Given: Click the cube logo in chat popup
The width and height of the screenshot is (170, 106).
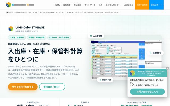Looking at the screenshot, I should [x=132, y=73].
